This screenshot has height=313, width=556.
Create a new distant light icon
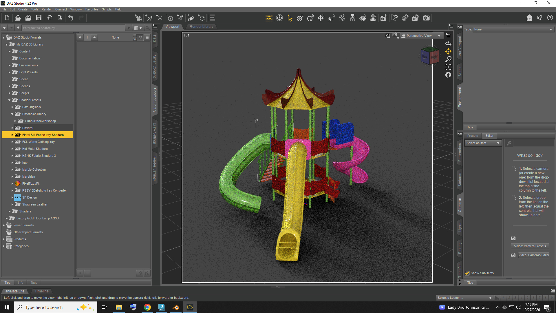click(149, 18)
